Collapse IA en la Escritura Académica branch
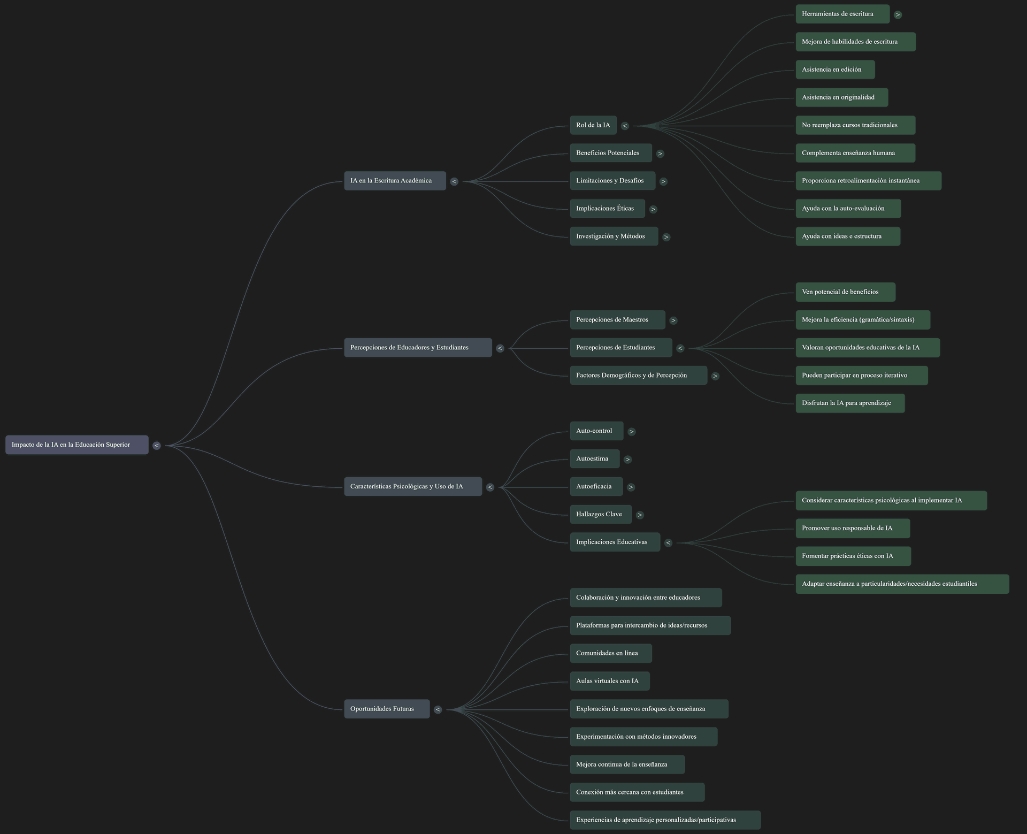 [454, 181]
